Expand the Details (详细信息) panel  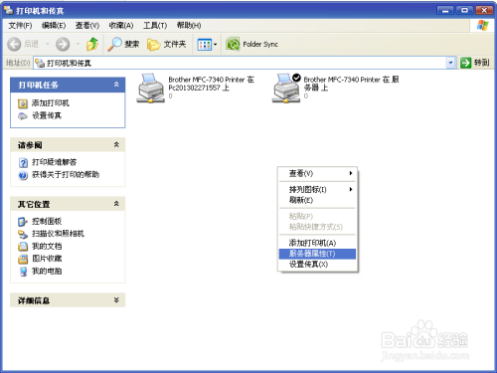tap(116, 300)
